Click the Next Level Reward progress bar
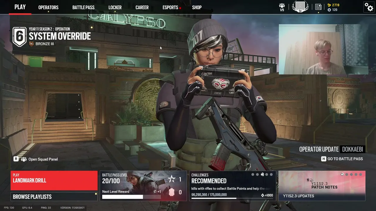 (x=132, y=197)
